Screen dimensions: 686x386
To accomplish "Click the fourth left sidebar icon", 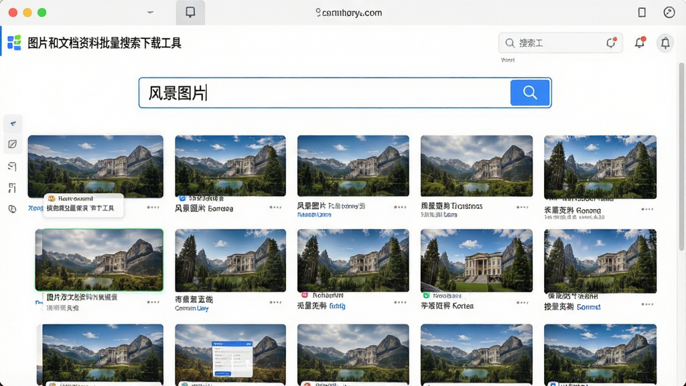I will (x=13, y=188).
